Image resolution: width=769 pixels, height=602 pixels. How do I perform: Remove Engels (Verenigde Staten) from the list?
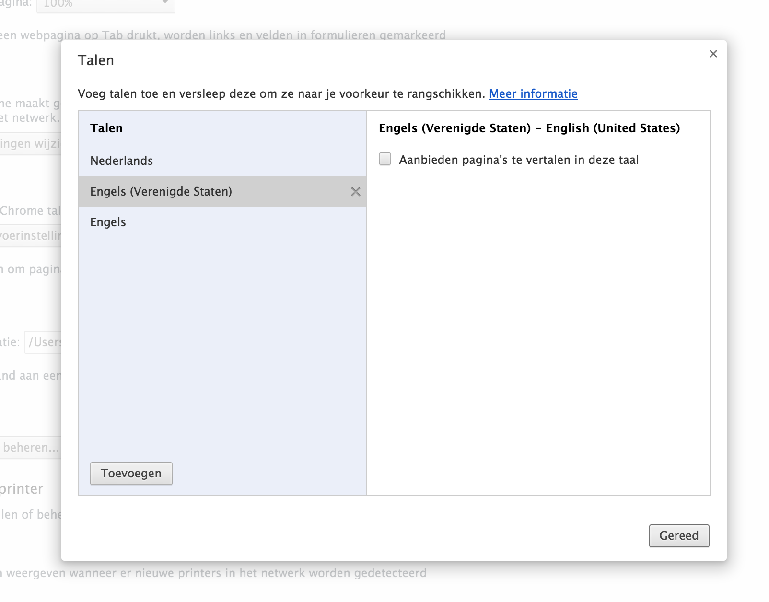[355, 192]
